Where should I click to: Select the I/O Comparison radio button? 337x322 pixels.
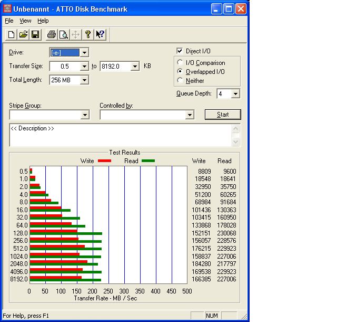(180, 62)
